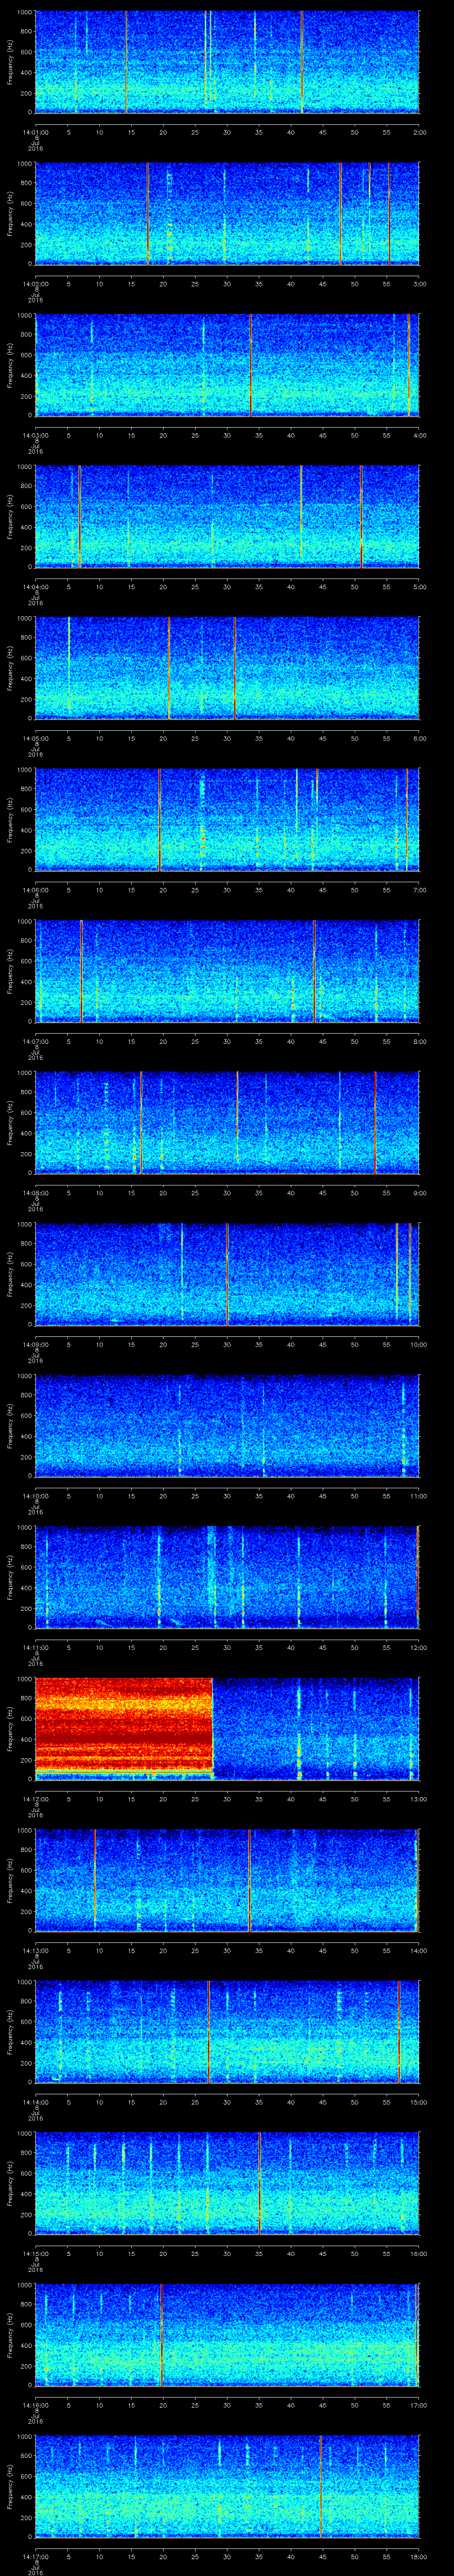Click "Frequency (Hz)" label of the 14:15:00 panel
The image size is (454, 2576).
10,2183
